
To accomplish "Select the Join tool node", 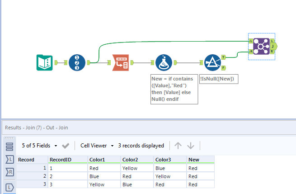I will tap(262, 47).
